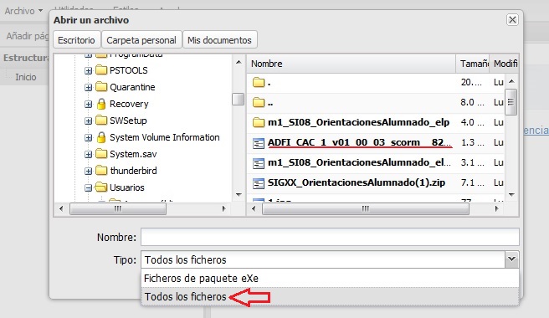Select the thunderbird folder icon
Image resolution: width=549 pixels, height=318 pixels.
(101, 171)
